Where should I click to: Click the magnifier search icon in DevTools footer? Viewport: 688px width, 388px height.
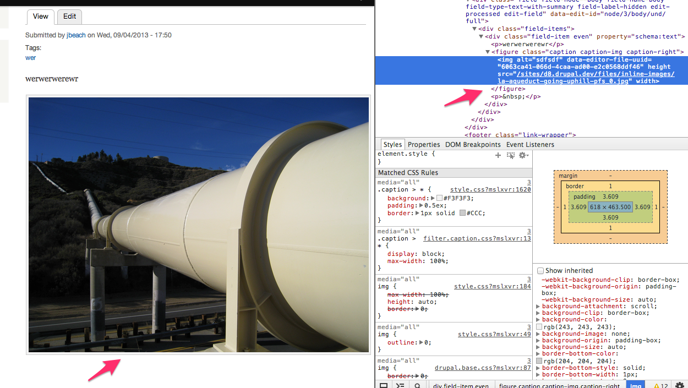coord(418,385)
